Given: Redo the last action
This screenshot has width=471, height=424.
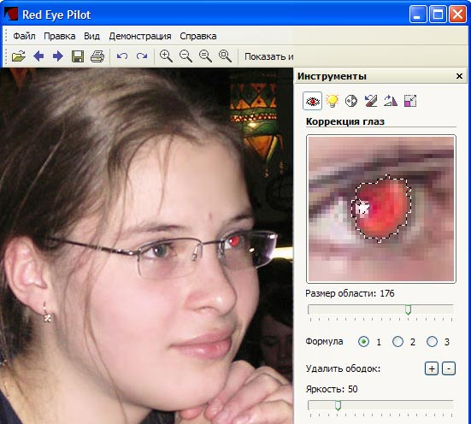Looking at the screenshot, I should tap(142, 56).
